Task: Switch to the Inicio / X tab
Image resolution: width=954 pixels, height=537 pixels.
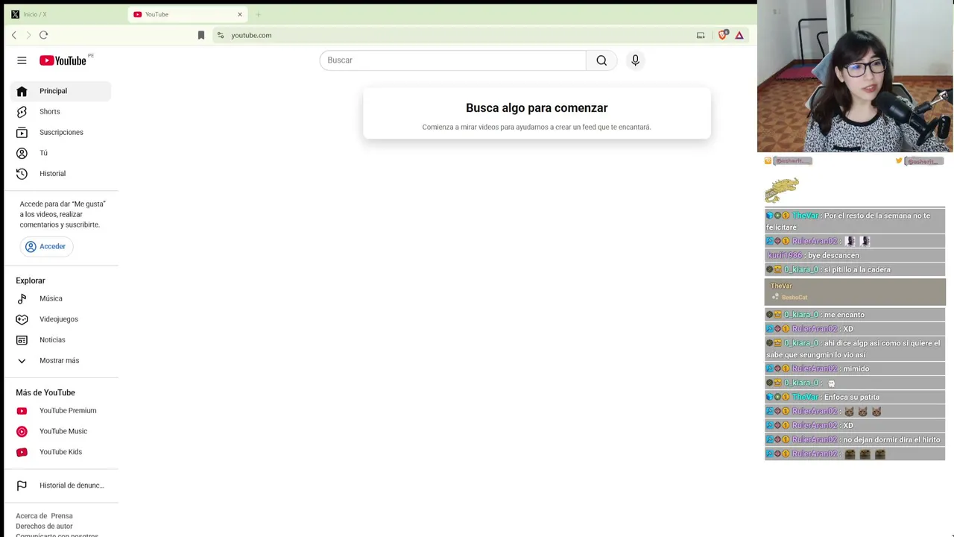Action: coord(63,14)
